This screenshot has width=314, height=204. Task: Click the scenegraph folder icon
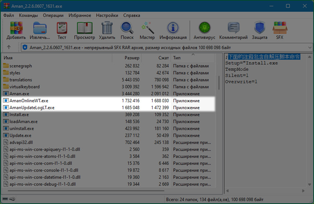point(6,66)
